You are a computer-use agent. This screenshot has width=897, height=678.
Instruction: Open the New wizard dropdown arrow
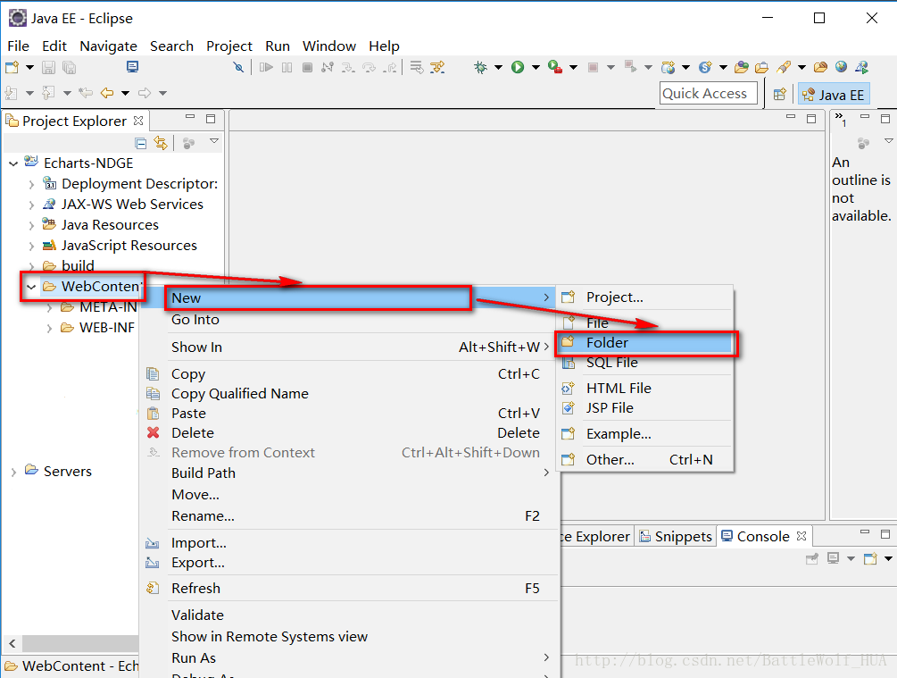tap(29, 68)
